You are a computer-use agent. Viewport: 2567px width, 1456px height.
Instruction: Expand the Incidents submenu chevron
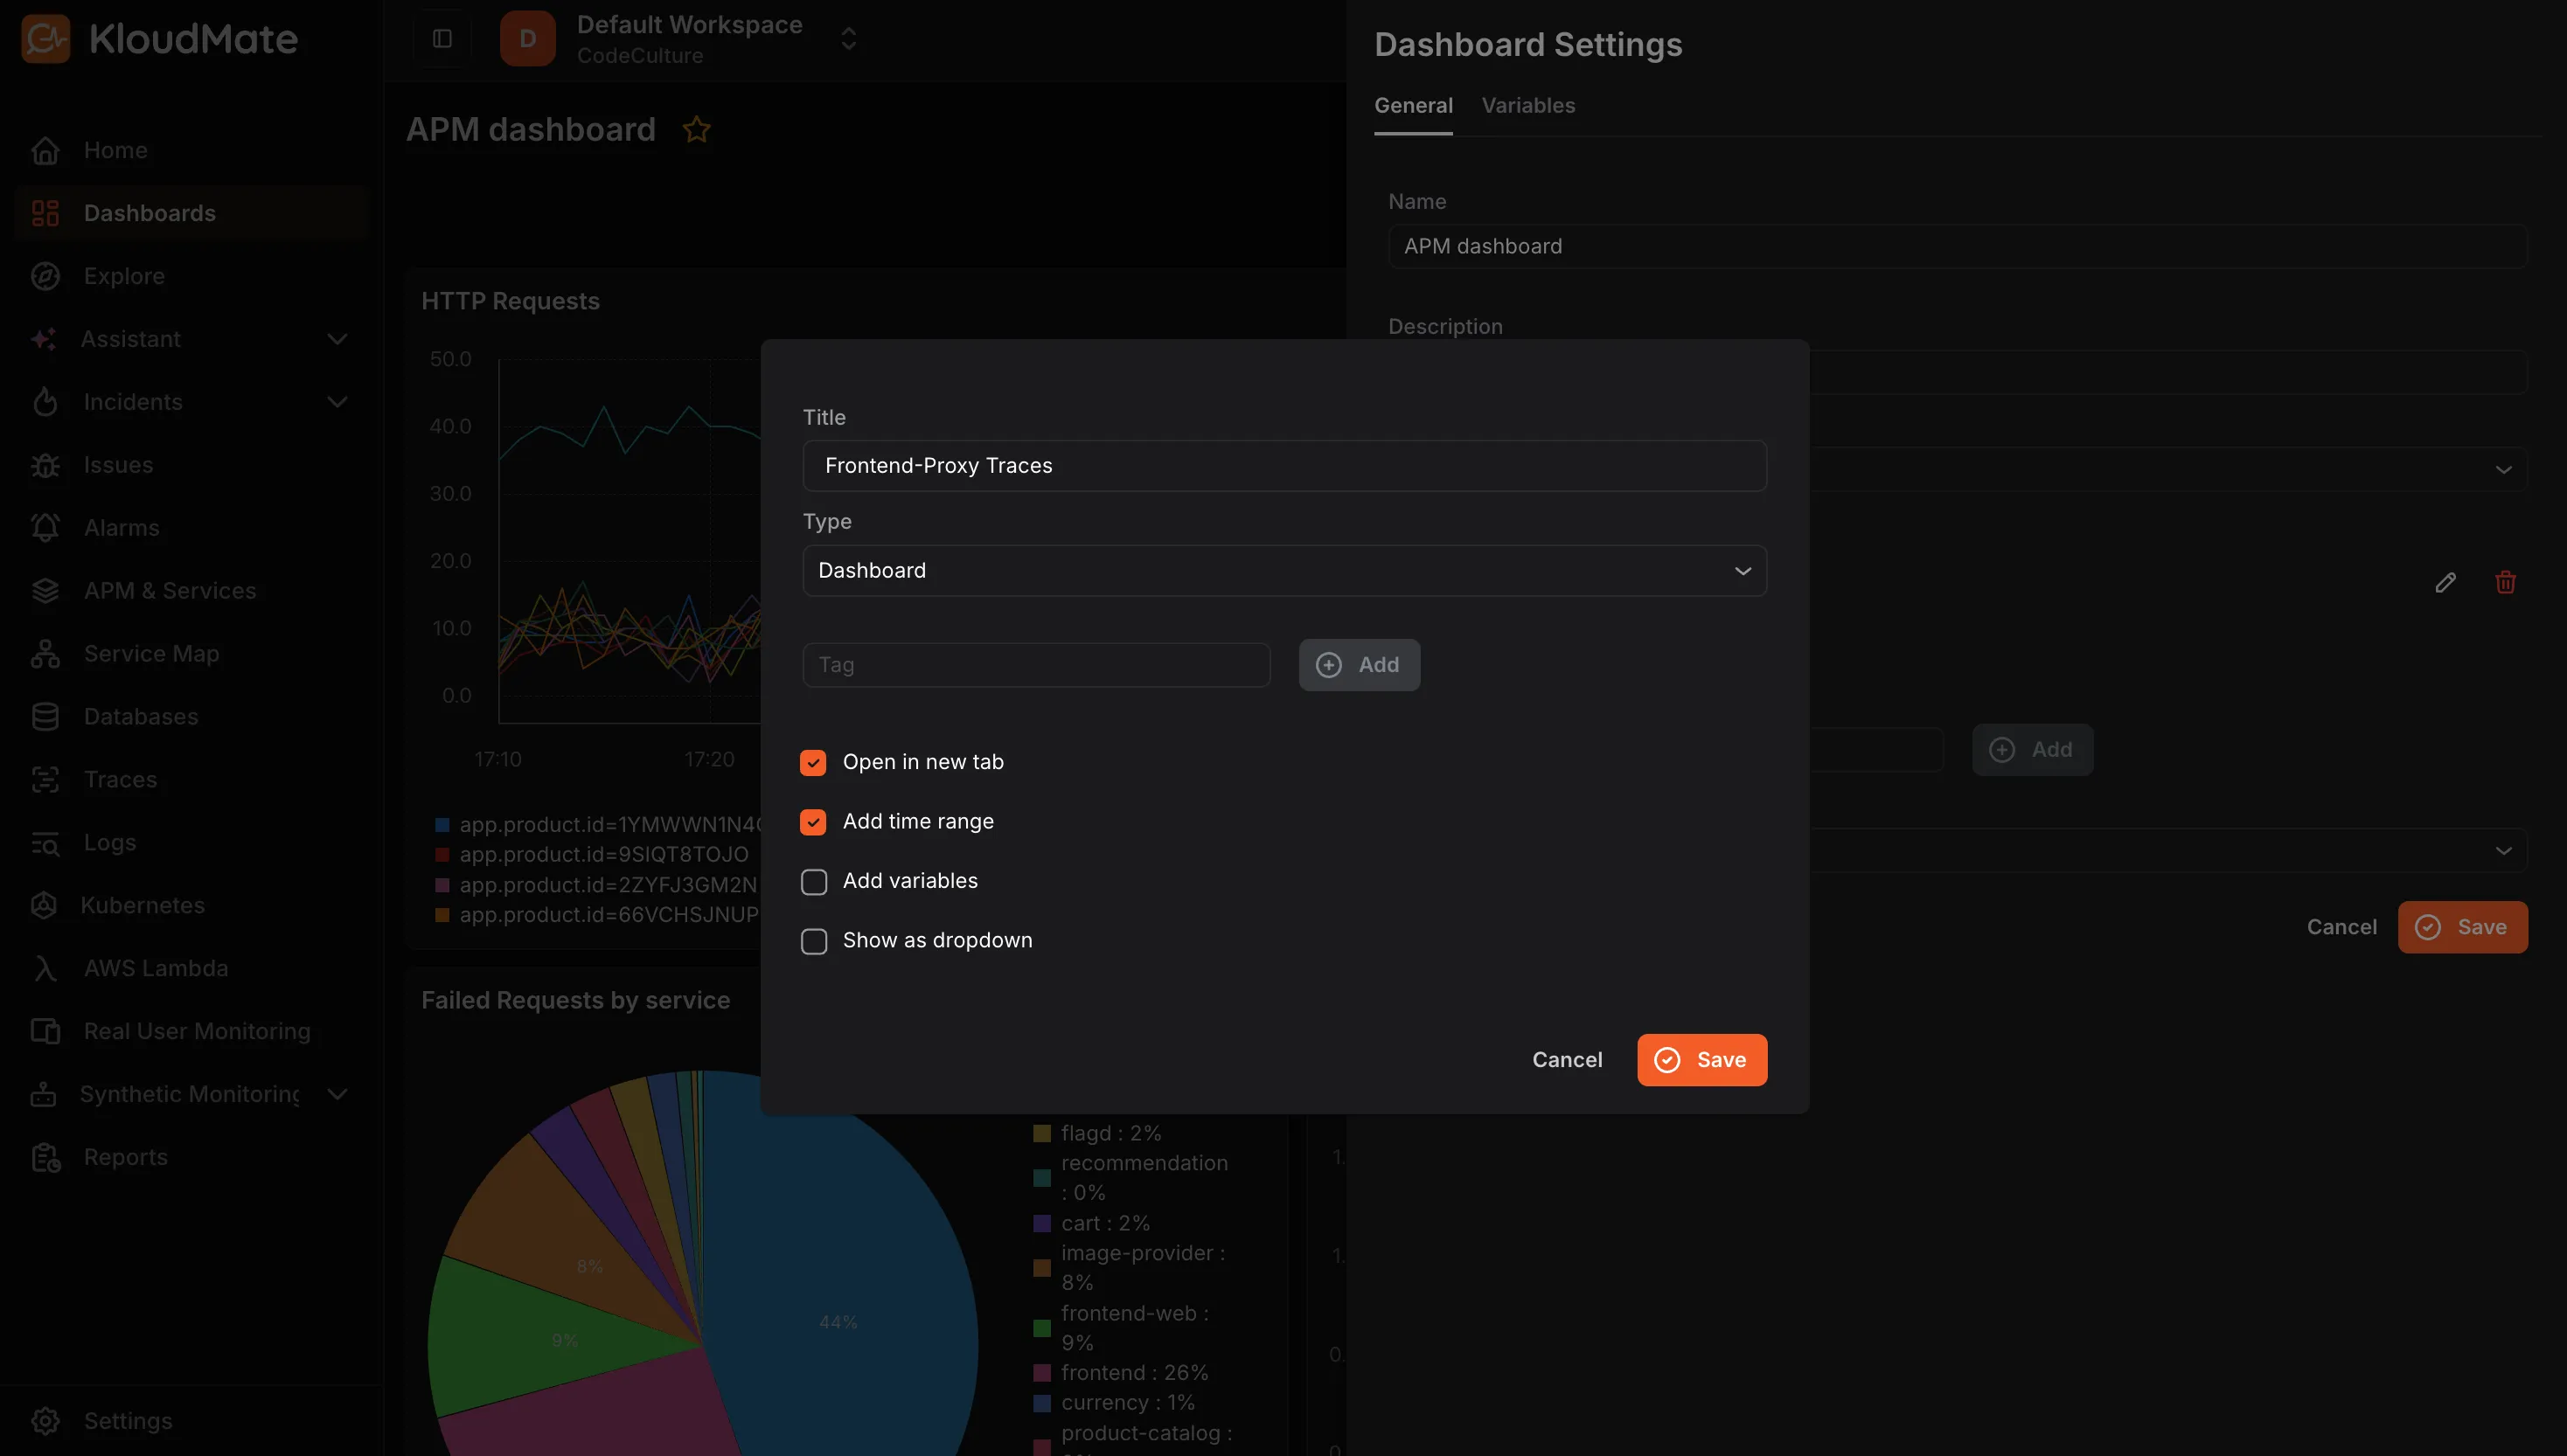tap(338, 402)
